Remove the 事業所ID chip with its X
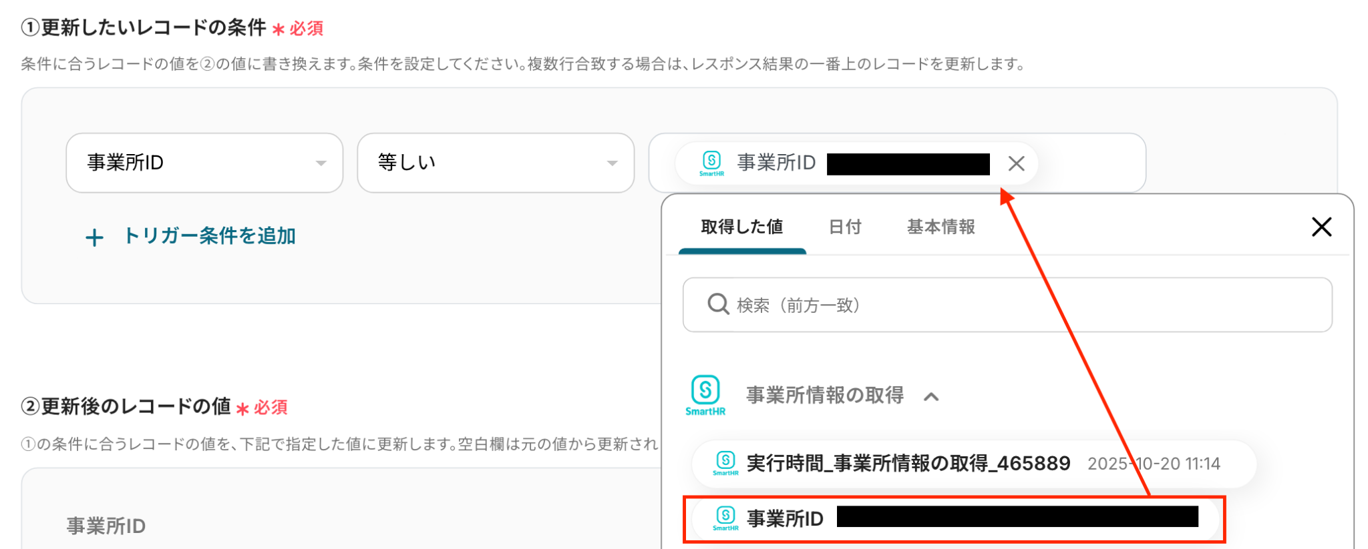Screen dimensions: 1368x549 [x=1016, y=163]
